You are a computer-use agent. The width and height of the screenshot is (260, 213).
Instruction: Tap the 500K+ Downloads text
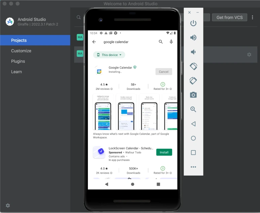pyautogui.click(x=134, y=171)
